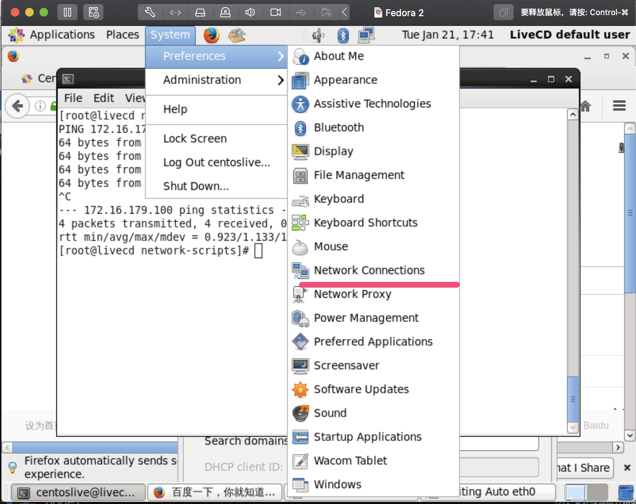Open Sound preferences icon
Image resolution: width=636 pixels, height=504 pixels.
click(x=300, y=413)
